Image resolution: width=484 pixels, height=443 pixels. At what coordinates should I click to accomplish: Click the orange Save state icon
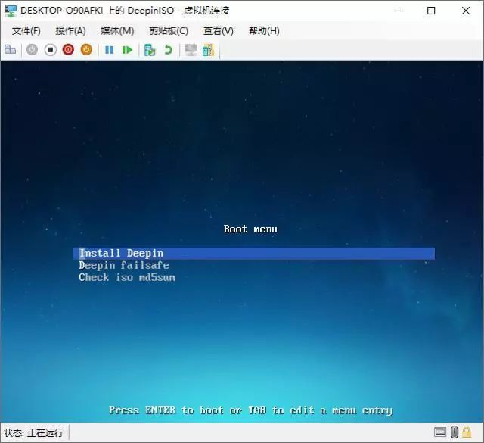tap(86, 49)
